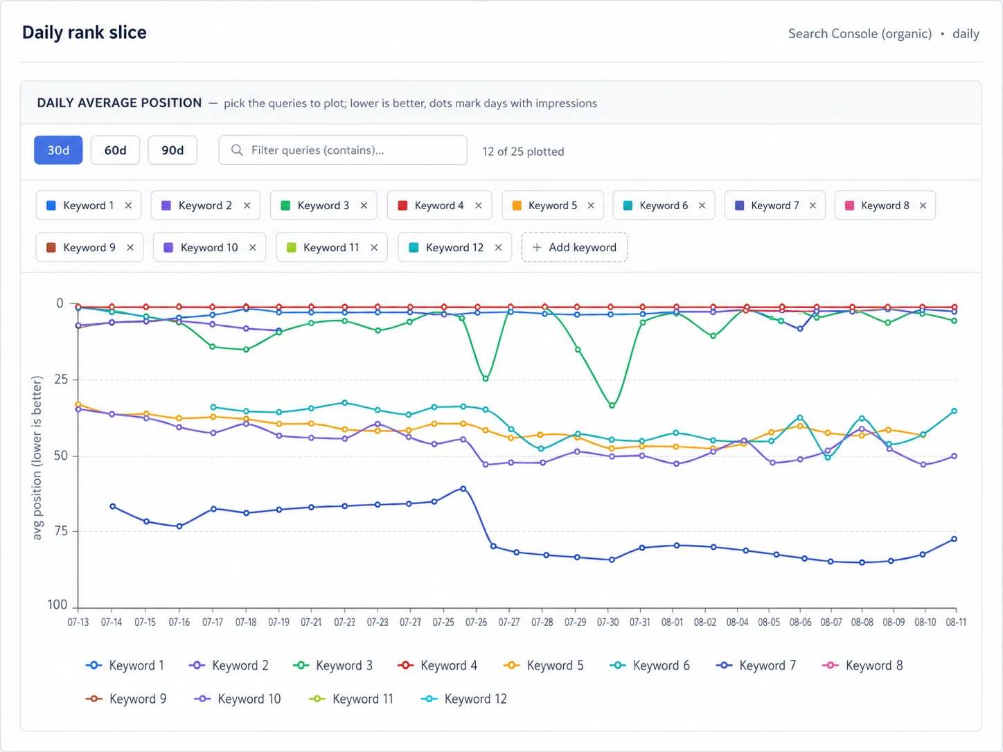The width and height of the screenshot is (1003, 752).
Task: Focus the Filter queries input field
Action: click(x=343, y=150)
